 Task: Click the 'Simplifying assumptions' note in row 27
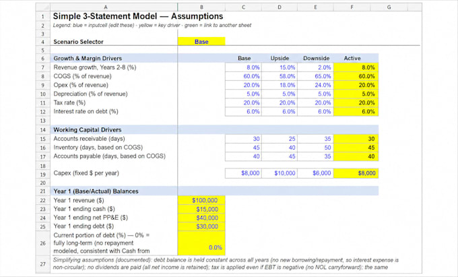pyautogui.click(x=226, y=264)
